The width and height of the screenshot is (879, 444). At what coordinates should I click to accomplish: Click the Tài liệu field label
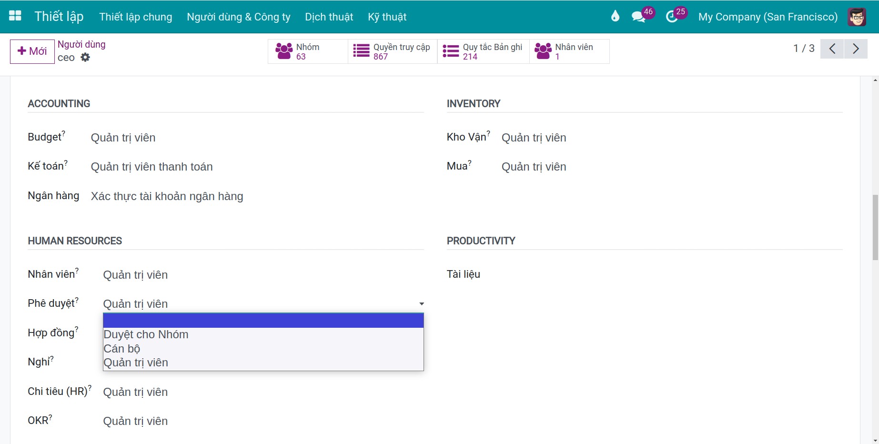(x=464, y=274)
